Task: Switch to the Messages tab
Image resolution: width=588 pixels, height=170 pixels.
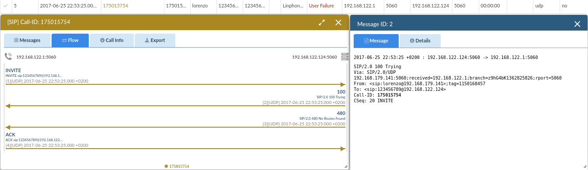Action: pyautogui.click(x=27, y=40)
